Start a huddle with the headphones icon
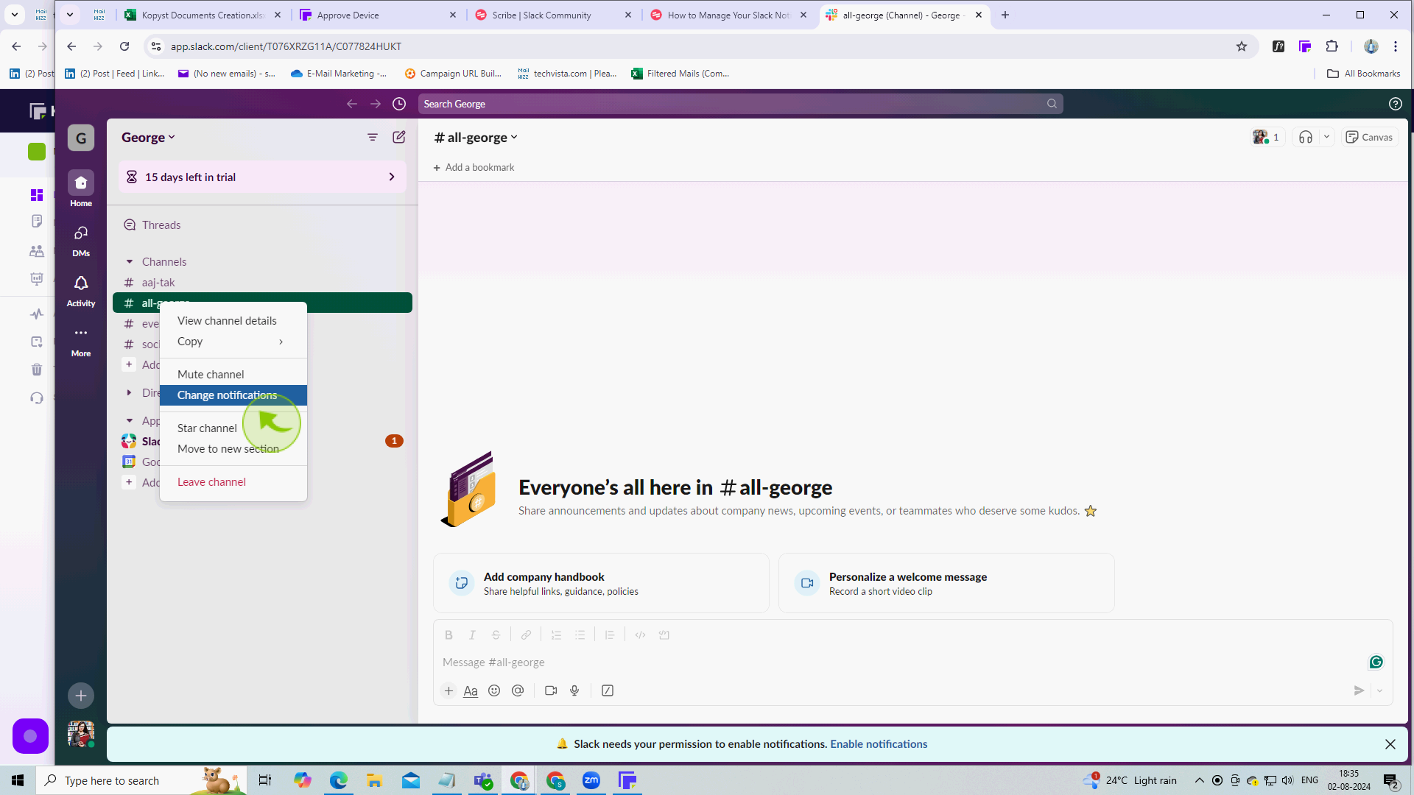The width and height of the screenshot is (1414, 795). [1306, 137]
